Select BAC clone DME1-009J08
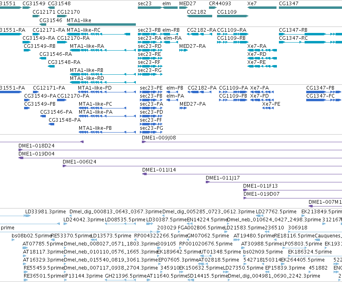Image resolution: width=342 pixels, height=282 pixels. [242, 142]
